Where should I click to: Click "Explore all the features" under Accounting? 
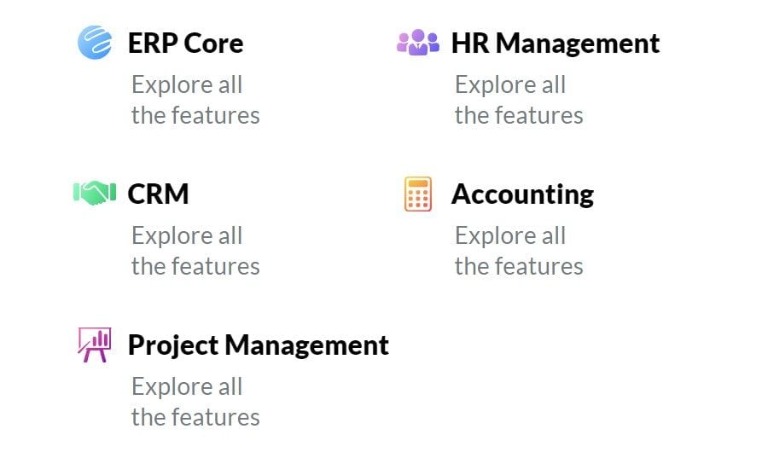point(519,251)
